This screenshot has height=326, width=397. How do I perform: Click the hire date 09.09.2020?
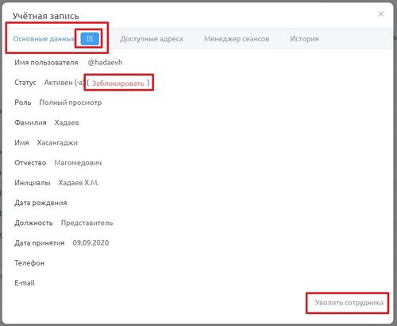tap(91, 243)
